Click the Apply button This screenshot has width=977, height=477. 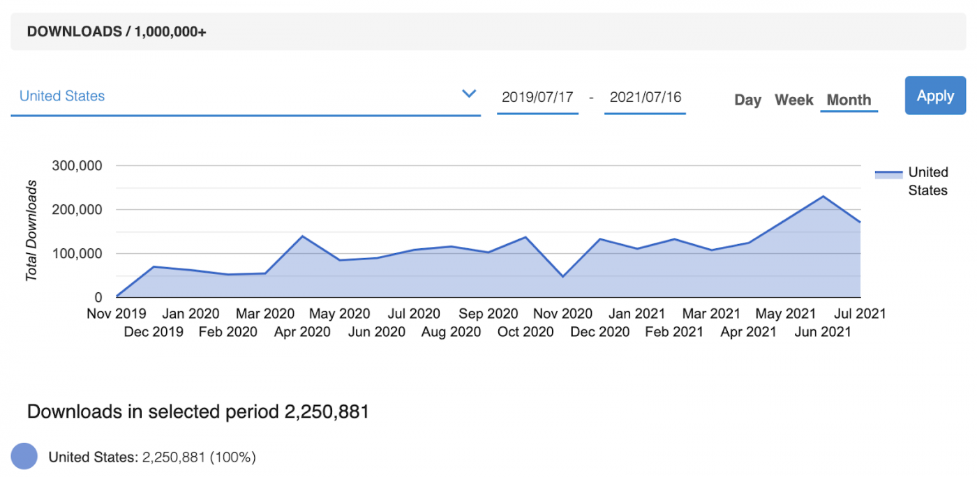pos(935,96)
